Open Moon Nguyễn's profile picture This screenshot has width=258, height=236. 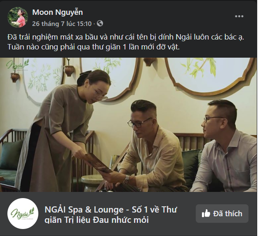tap(18, 17)
